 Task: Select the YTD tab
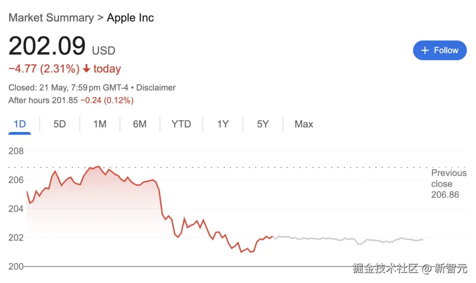(181, 124)
